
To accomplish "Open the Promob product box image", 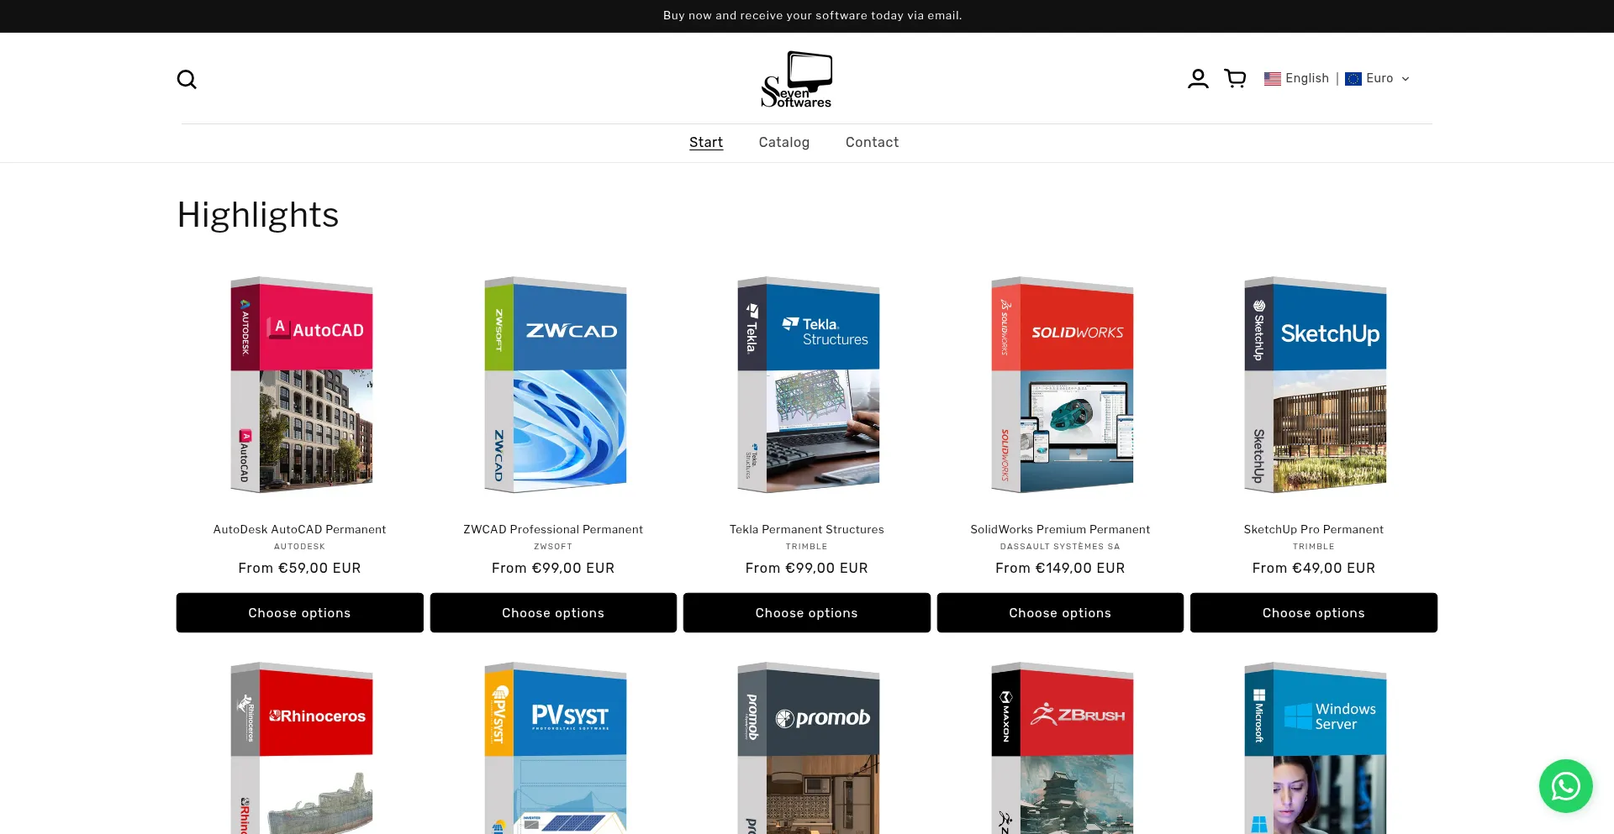I will pyautogui.click(x=809, y=748).
